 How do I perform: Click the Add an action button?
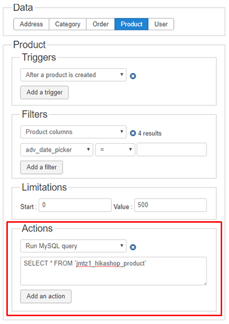pos(46,296)
